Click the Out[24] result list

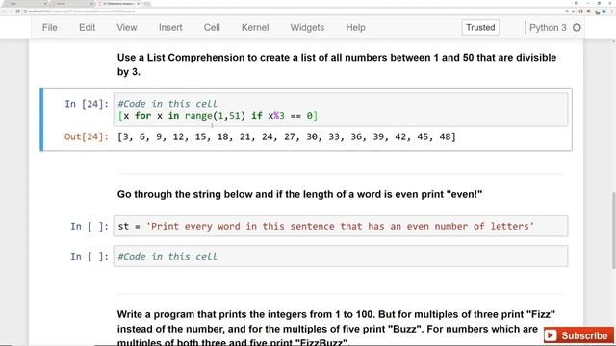point(287,136)
